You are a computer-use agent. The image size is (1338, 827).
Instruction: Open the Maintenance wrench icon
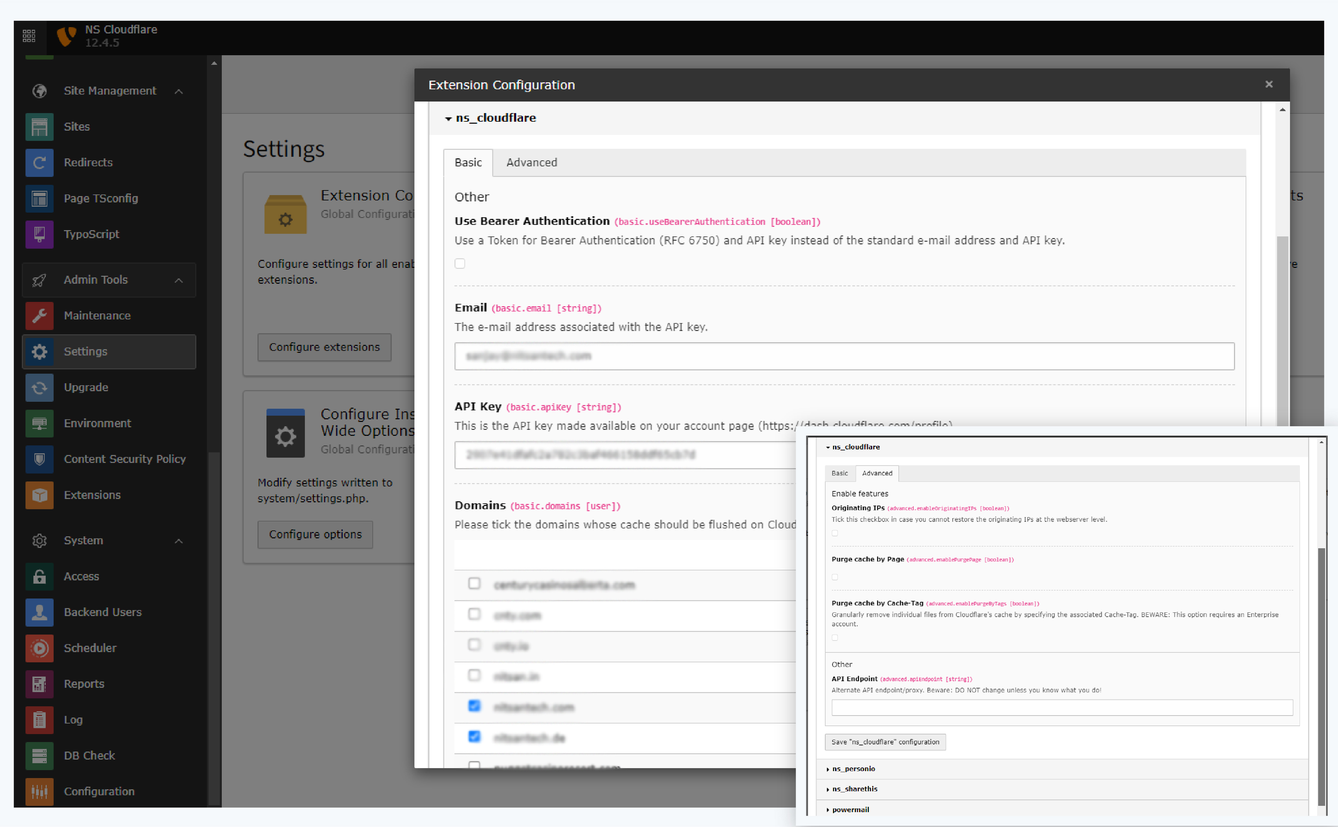[x=39, y=315]
